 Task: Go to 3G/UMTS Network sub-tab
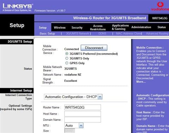pos(77,34)
